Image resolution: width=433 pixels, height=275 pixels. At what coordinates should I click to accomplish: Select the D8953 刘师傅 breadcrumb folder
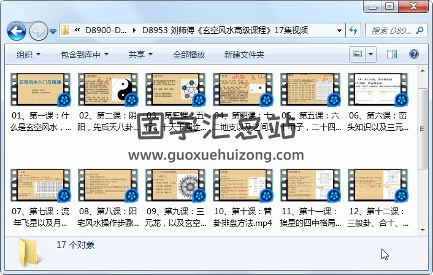225,30
